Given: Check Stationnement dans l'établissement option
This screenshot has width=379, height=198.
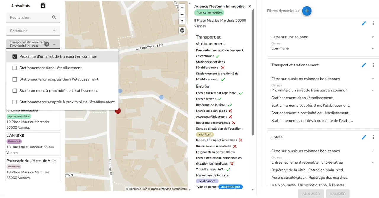Looking at the screenshot, I should [x=15, y=68].
